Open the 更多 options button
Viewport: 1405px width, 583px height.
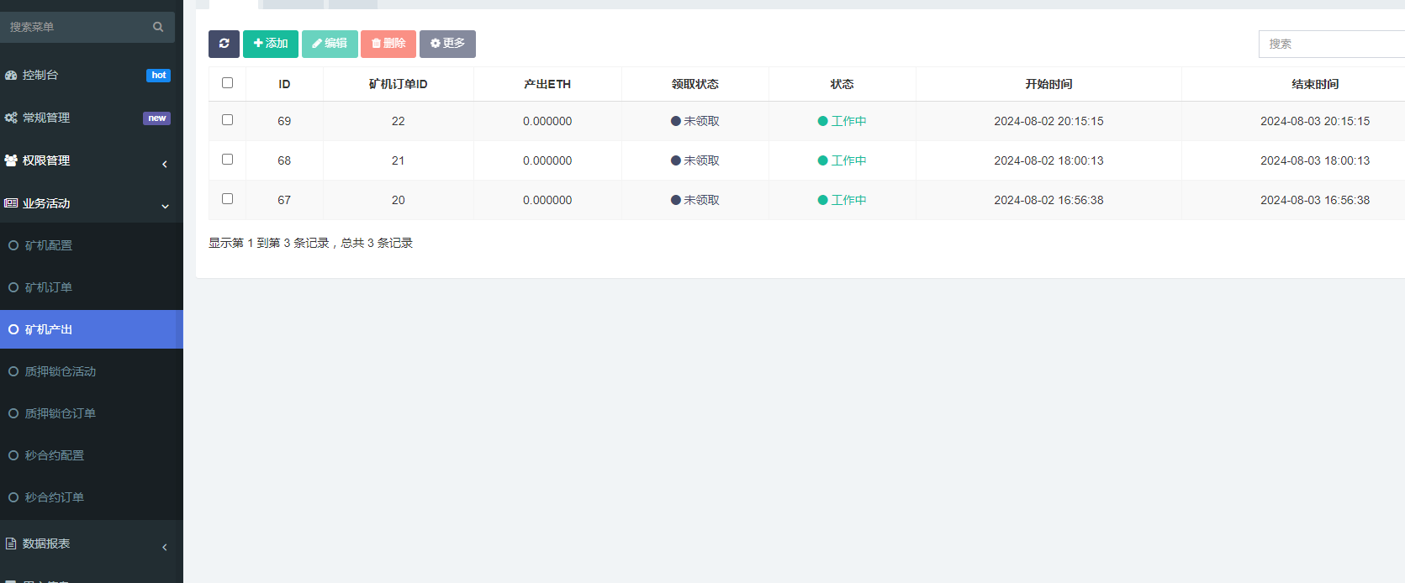point(447,44)
